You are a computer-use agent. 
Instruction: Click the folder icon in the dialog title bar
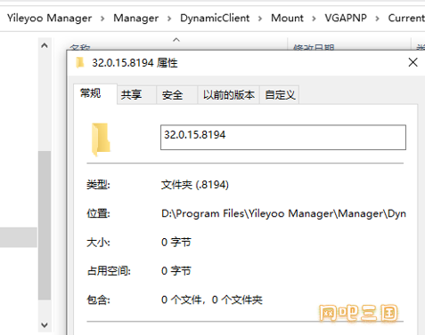80,62
